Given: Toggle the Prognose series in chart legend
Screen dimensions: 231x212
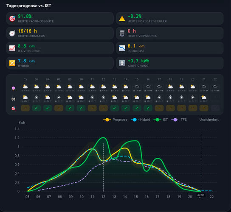Looking at the screenshot, I should pyautogui.click(x=115, y=120).
